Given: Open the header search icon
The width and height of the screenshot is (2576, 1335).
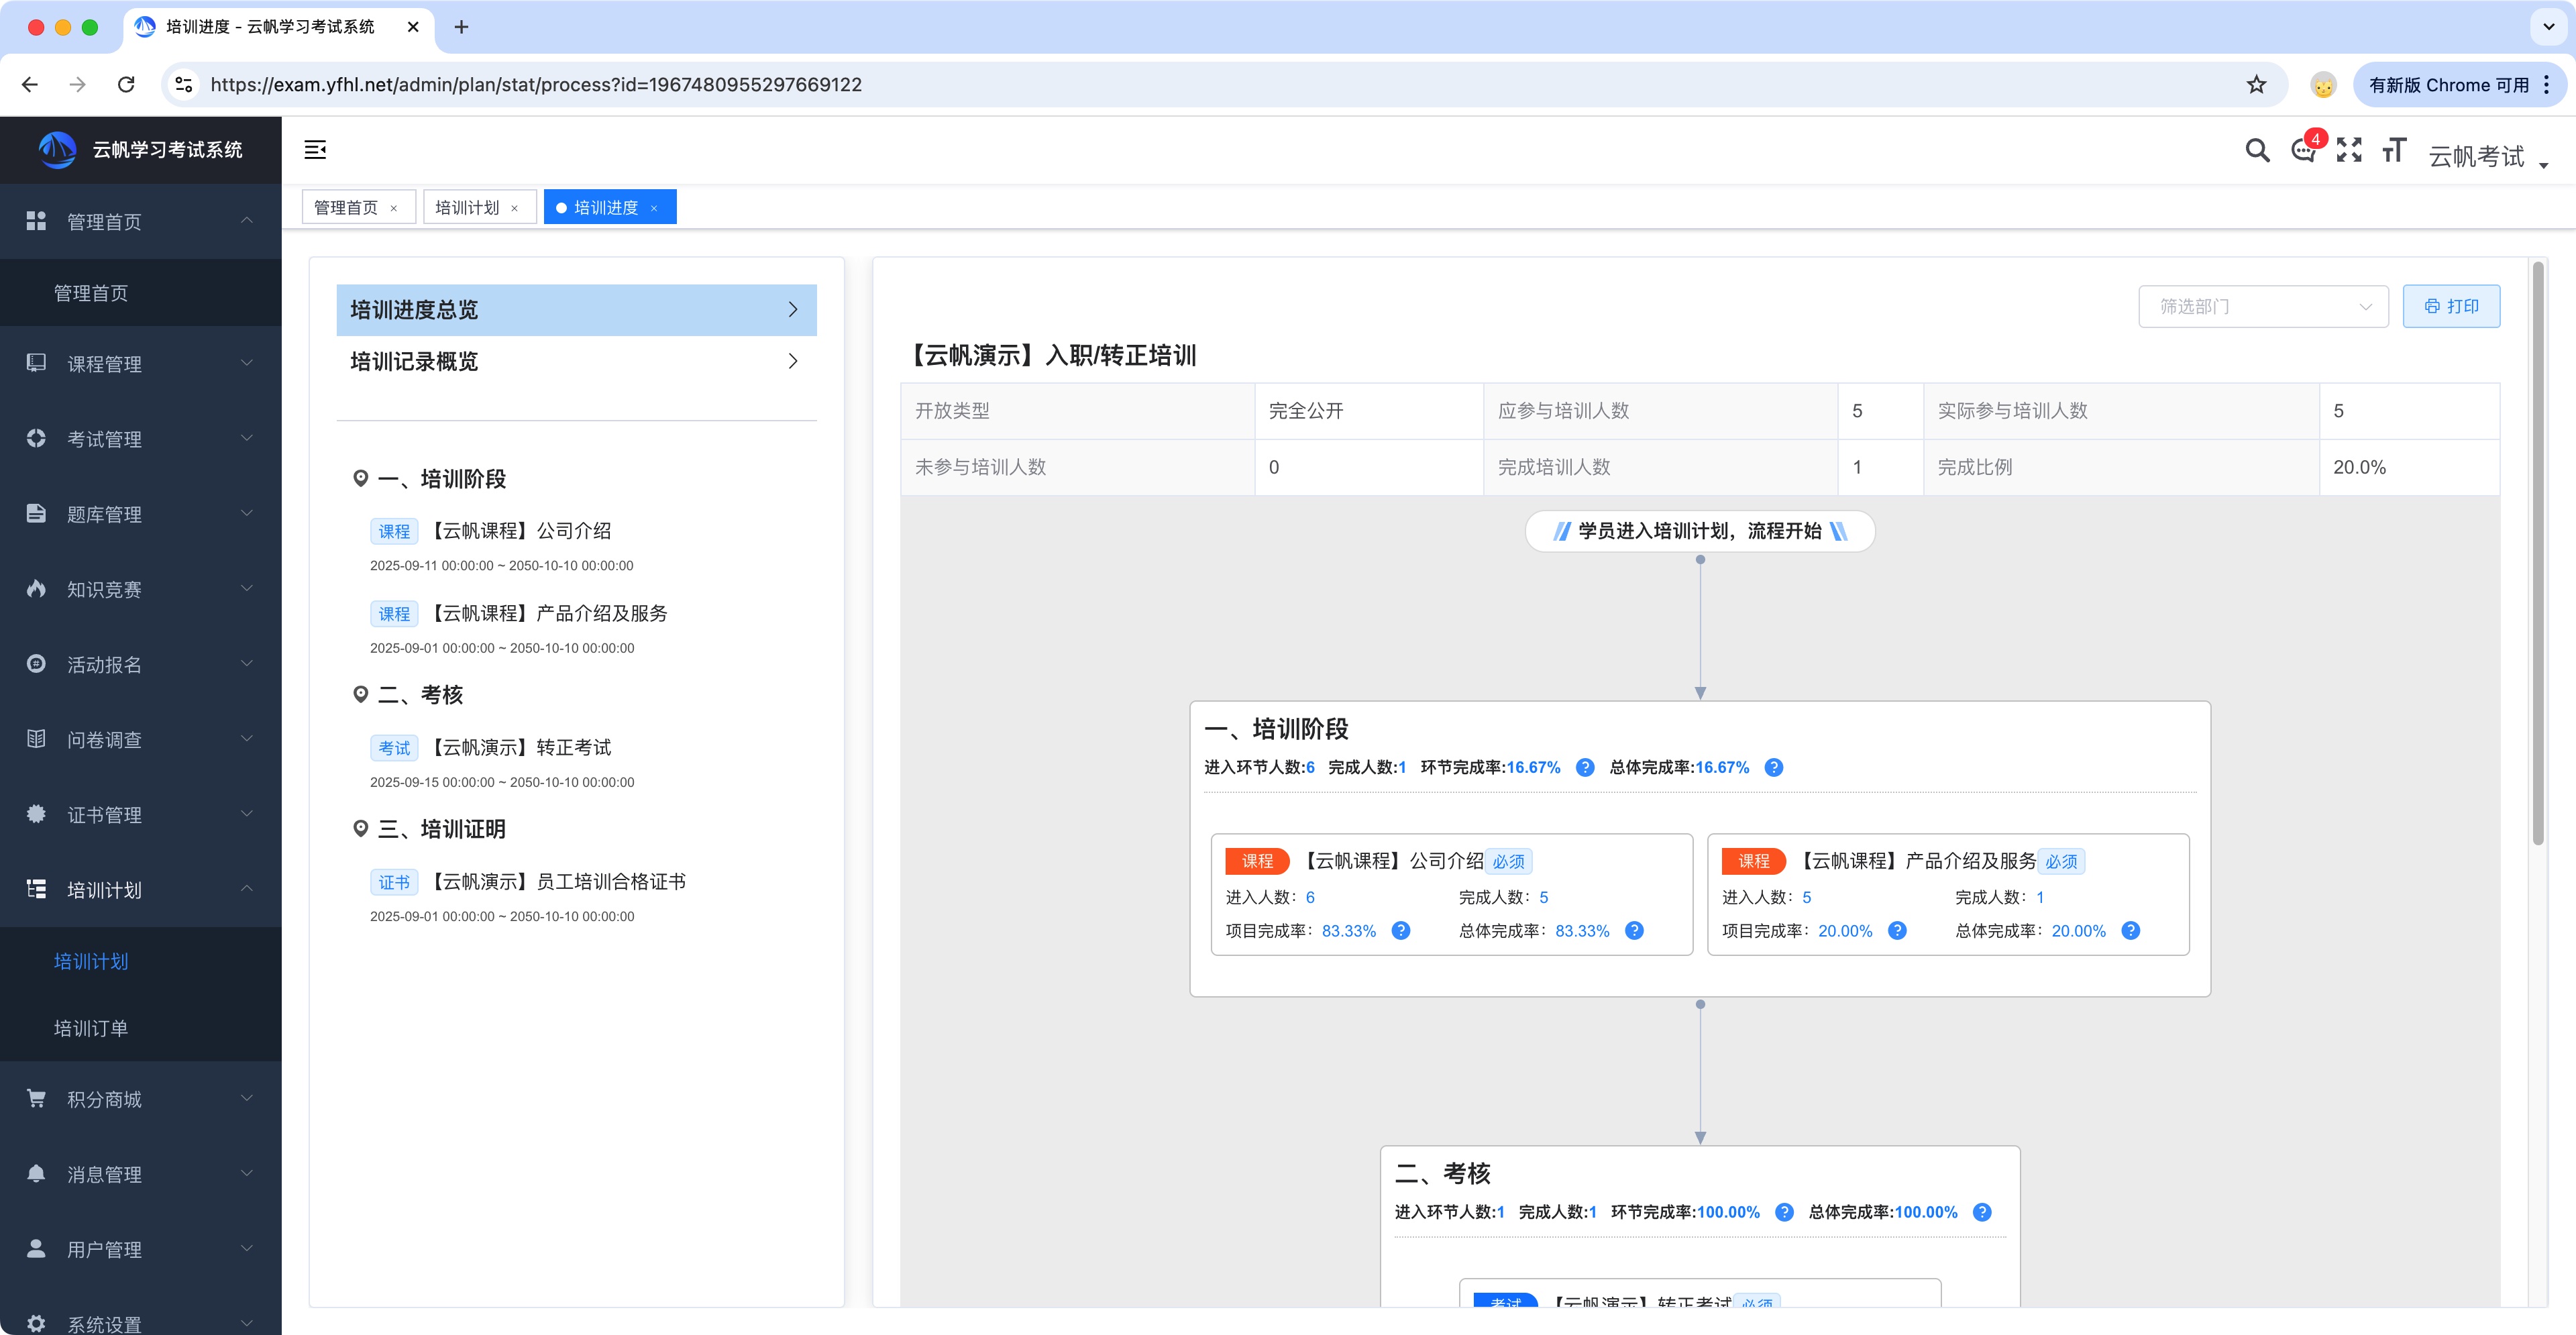Looking at the screenshot, I should point(2256,151).
